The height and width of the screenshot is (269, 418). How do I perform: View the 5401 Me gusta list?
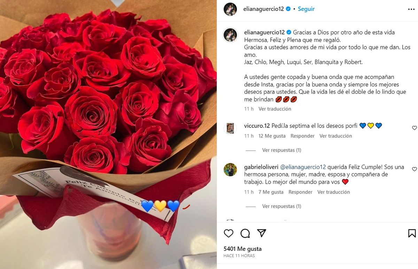click(x=242, y=249)
